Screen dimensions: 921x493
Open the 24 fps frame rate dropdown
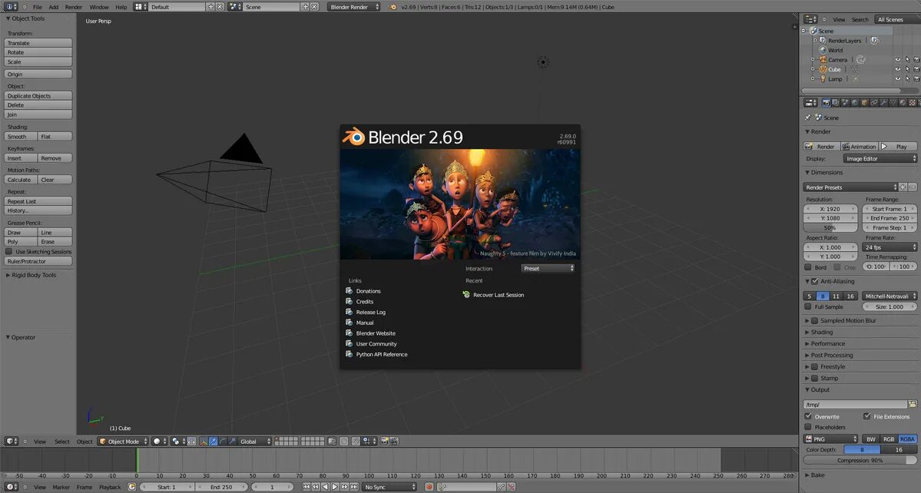pyautogui.click(x=890, y=247)
